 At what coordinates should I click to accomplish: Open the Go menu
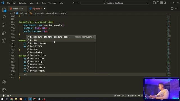[38, 3]
